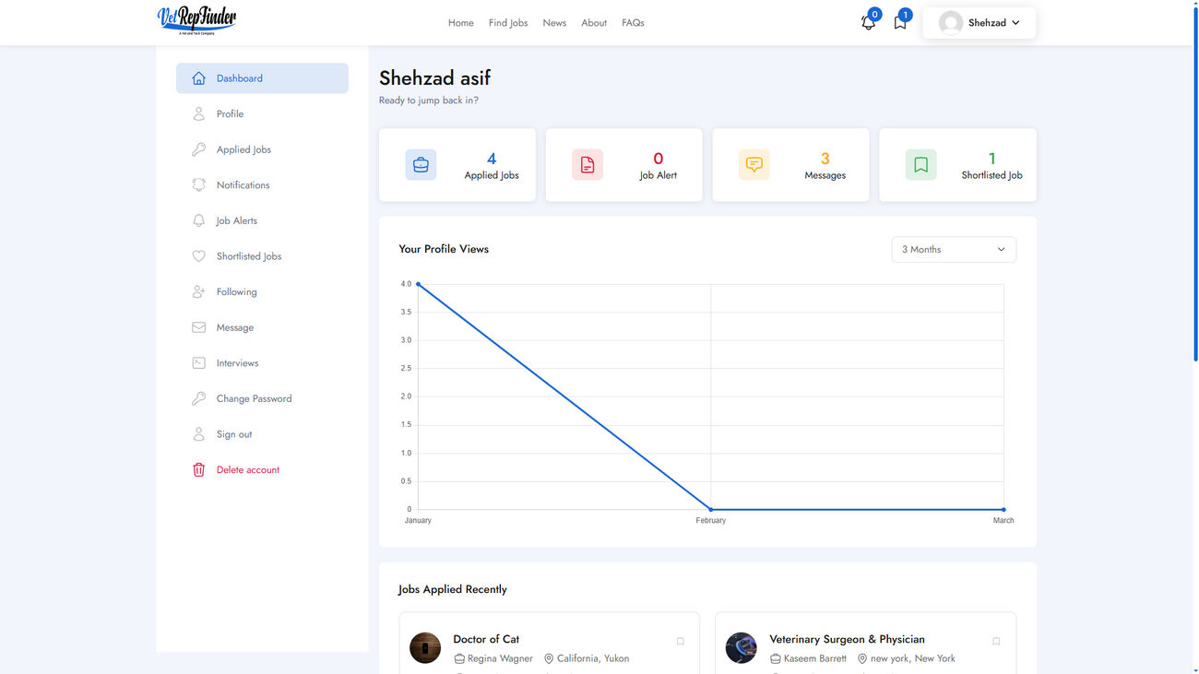This screenshot has height=674, width=1199.
Task: Click the 4 Applied Jobs count
Action: coord(492,159)
